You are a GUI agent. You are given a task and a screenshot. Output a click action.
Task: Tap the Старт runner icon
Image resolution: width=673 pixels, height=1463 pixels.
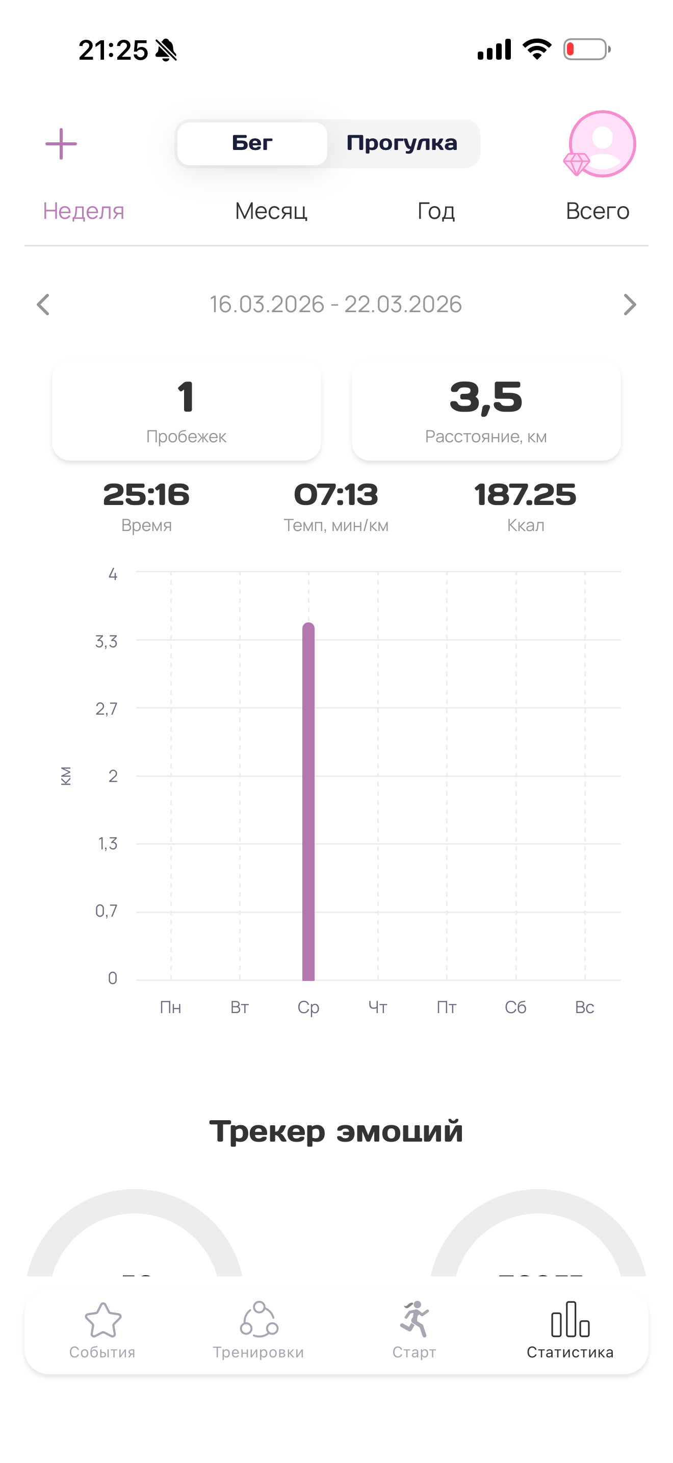(x=414, y=1319)
